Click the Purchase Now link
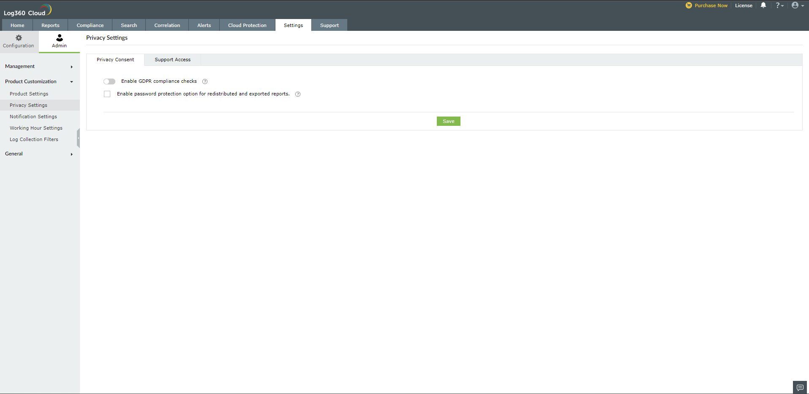 point(711,5)
